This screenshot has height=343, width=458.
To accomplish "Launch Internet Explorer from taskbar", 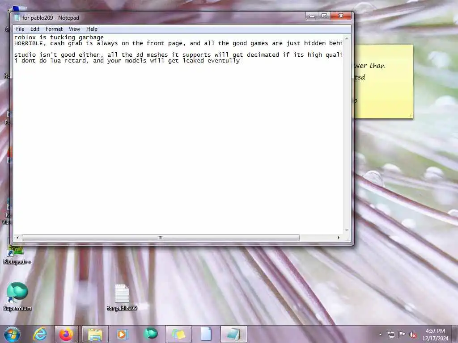I will click(x=40, y=334).
